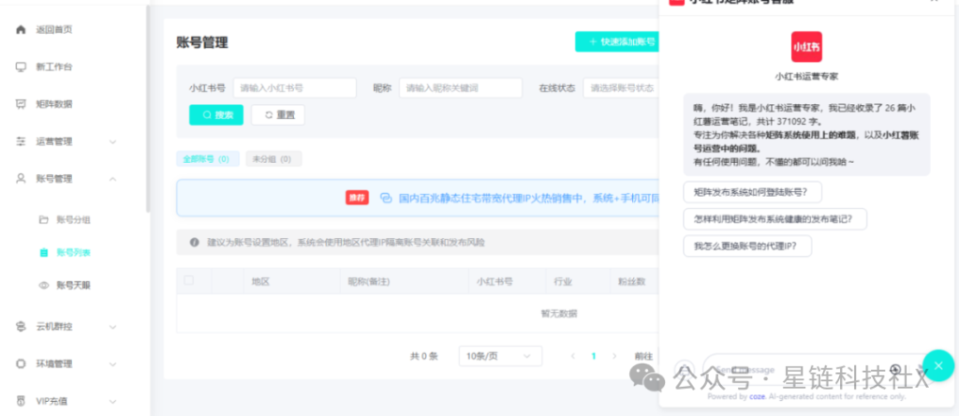
Task: Open the coze link in the chat footer
Action: coord(756,396)
